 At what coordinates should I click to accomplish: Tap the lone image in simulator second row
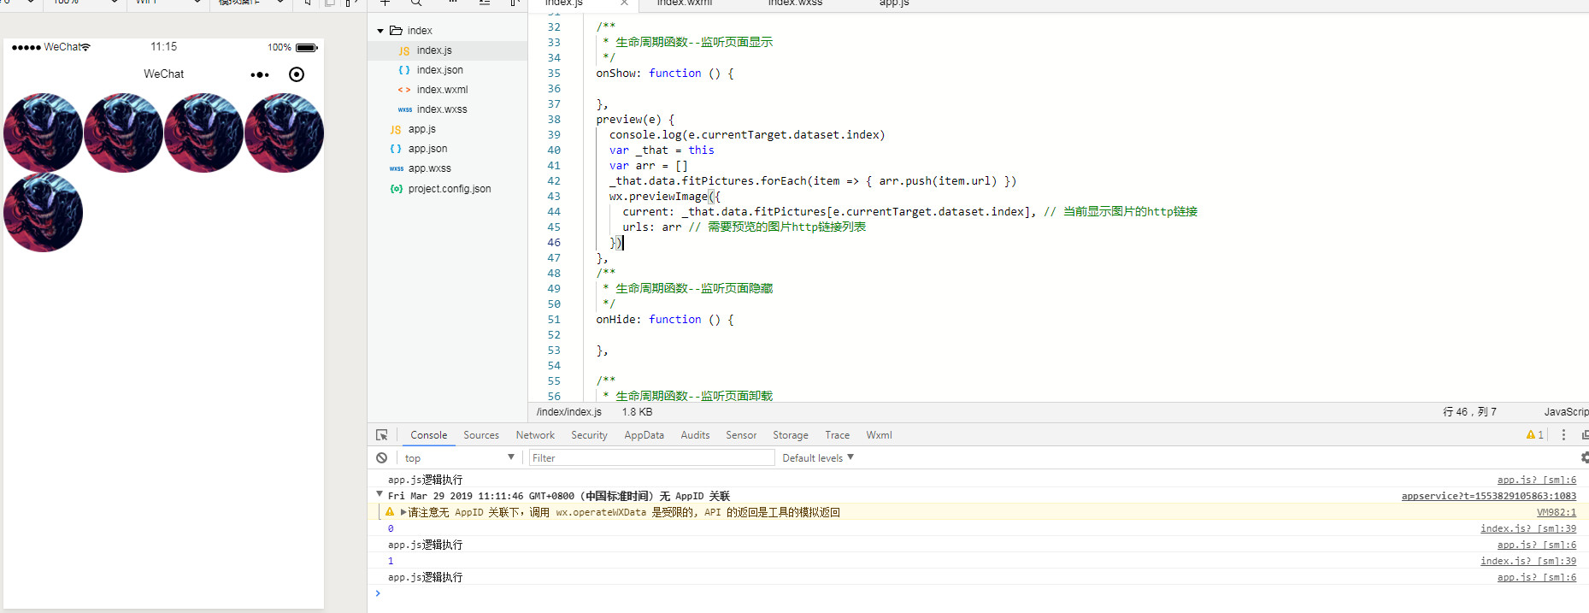tap(44, 212)
